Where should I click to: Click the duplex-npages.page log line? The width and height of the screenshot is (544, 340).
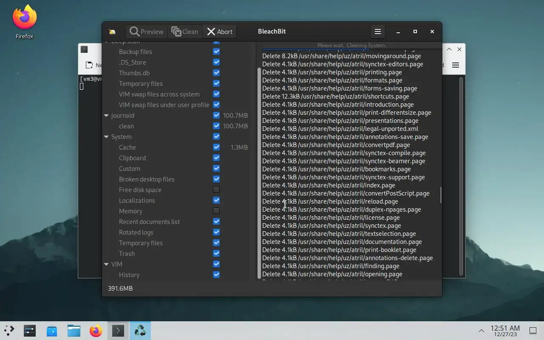coord(342,210)
